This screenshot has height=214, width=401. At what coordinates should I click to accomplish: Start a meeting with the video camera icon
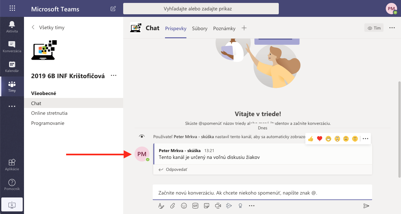click(218, 206)
